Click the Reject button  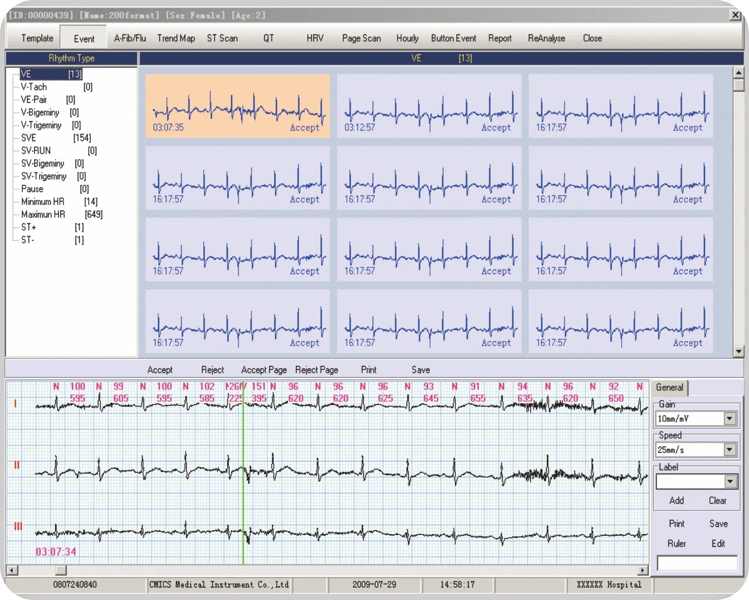click(212, 370)
